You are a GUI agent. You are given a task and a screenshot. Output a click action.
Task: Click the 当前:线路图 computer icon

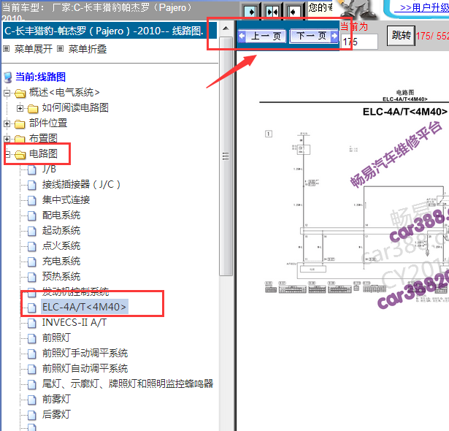8,77
